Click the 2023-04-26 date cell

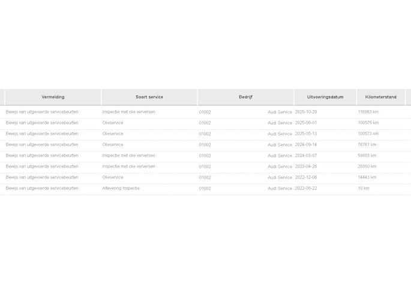click(306, 166)
